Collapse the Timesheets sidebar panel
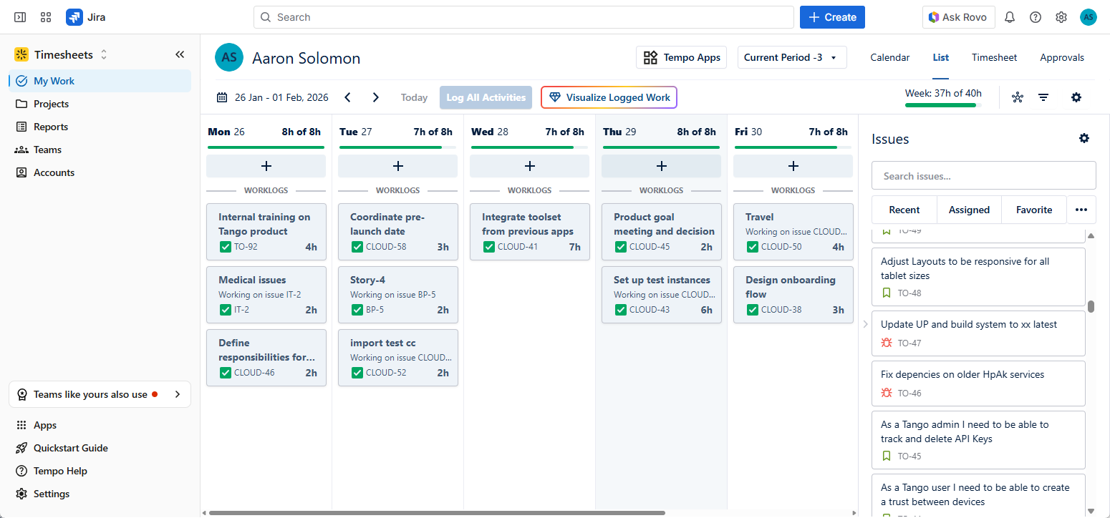The width and height of the screenshot is (1110, 518). [180, 54]
